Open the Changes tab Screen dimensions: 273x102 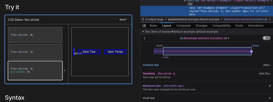point(201,26)
